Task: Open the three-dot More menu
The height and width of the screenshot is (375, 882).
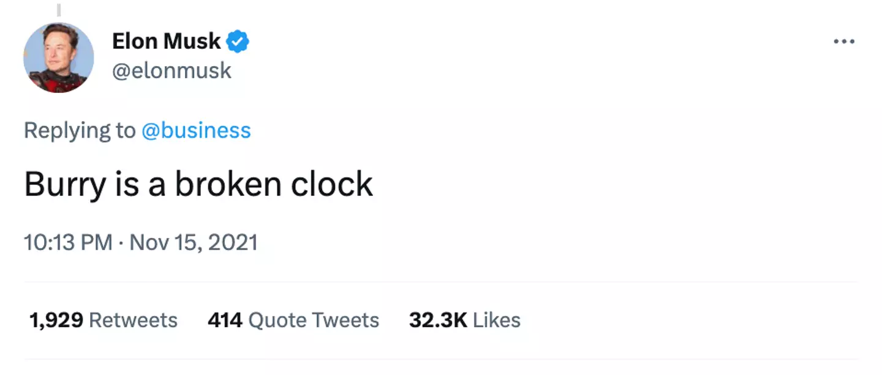Action: tap(843, 42)
